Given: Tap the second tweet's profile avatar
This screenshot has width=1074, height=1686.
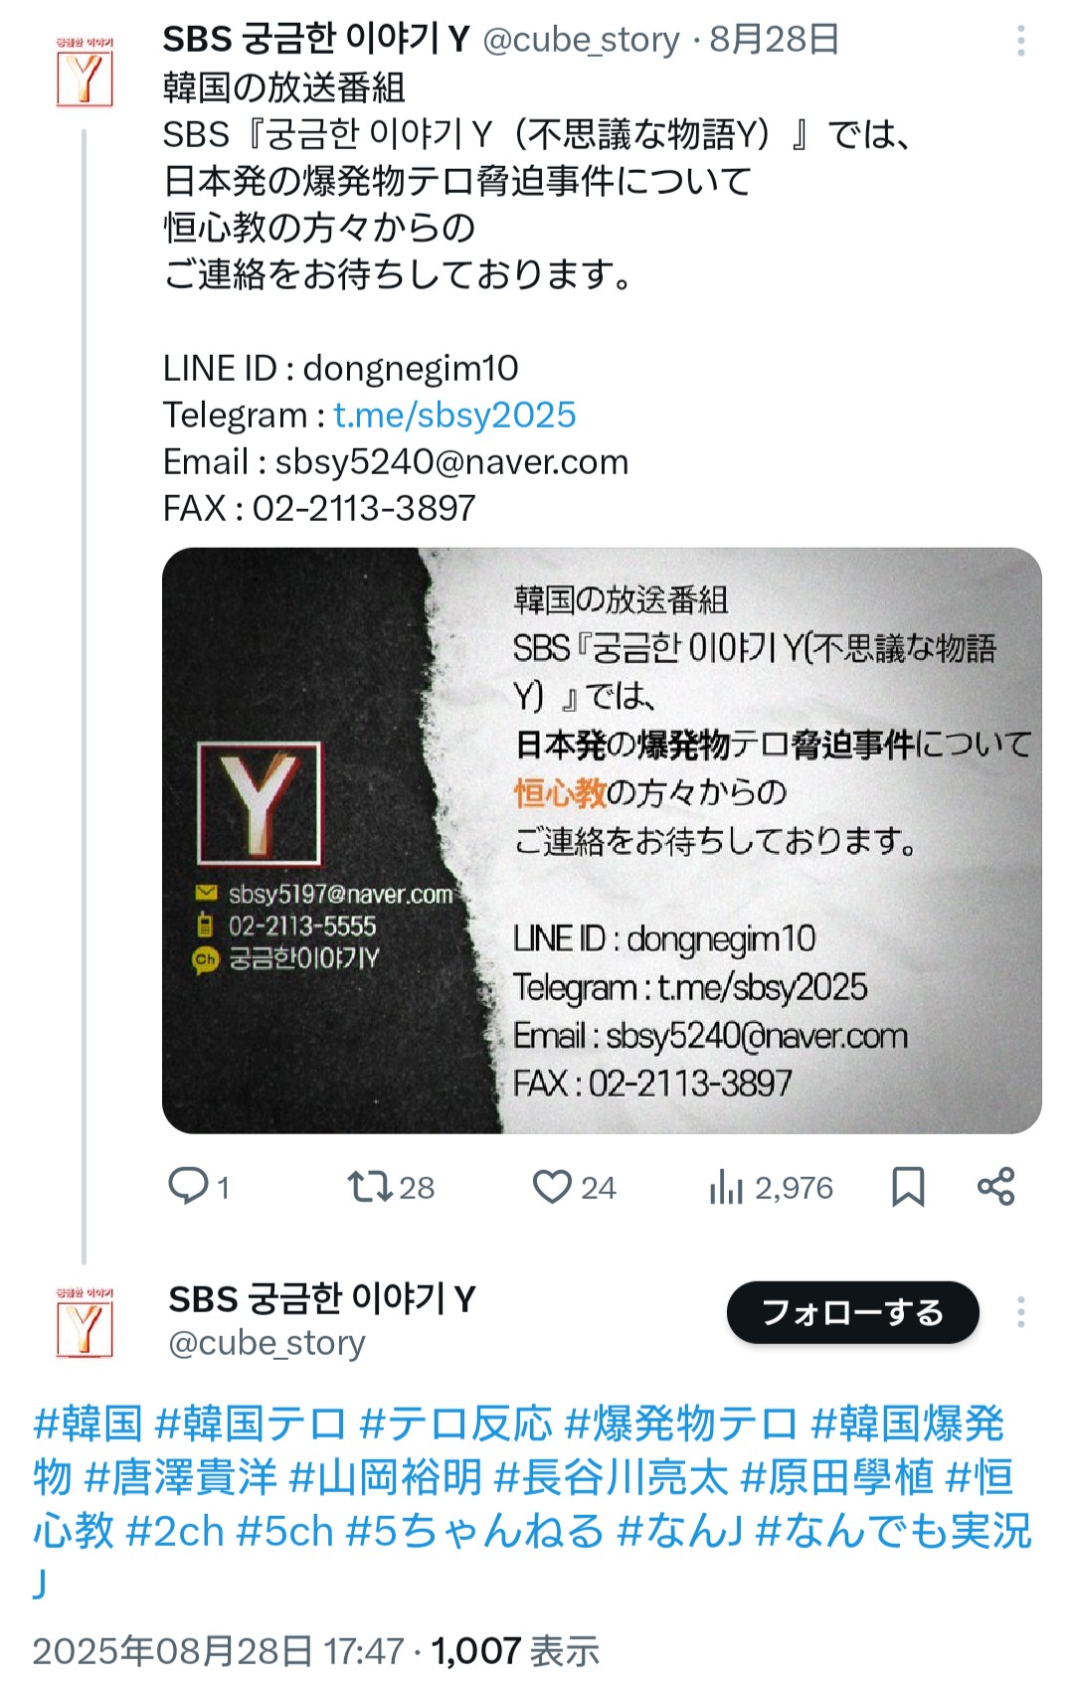Looking at the screenshot, I should coord(85,1323).
